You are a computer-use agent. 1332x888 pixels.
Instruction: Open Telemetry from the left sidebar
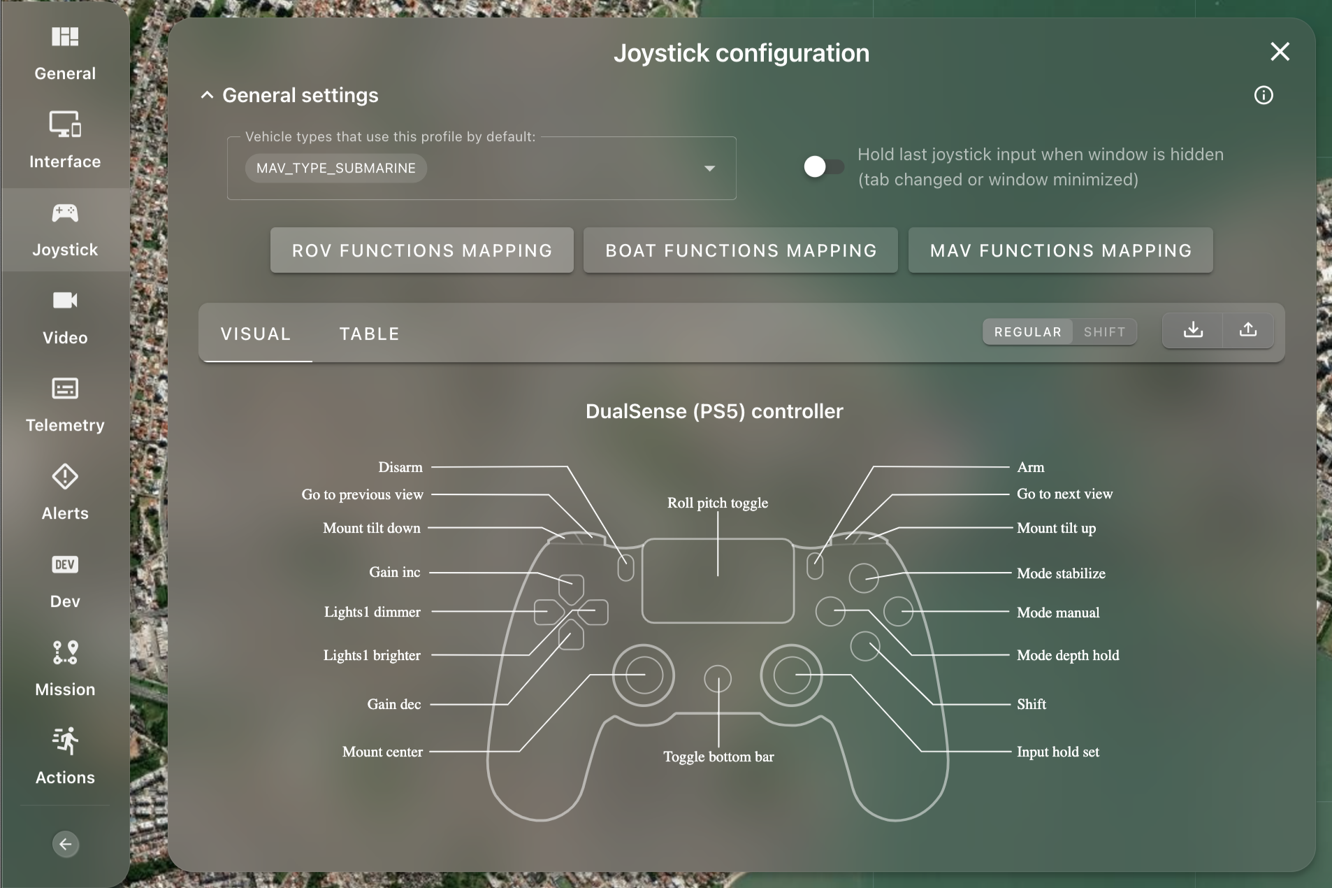click(x=64, y=406)
